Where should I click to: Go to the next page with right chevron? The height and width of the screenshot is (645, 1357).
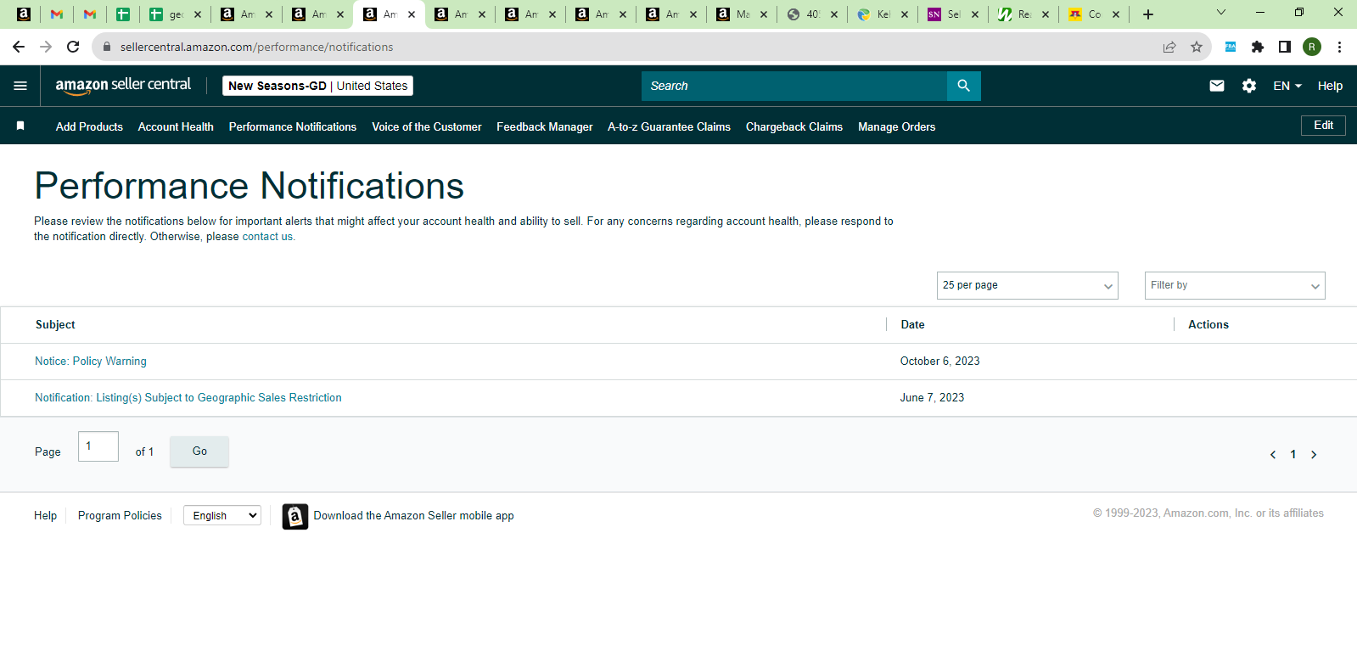(x=1314, y=455)
